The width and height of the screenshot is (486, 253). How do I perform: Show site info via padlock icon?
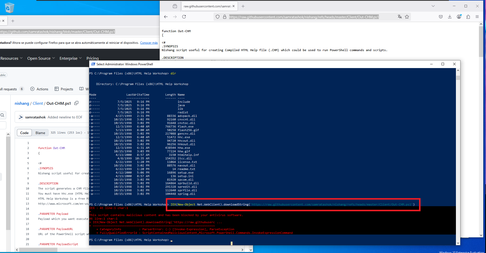[224, 17]
